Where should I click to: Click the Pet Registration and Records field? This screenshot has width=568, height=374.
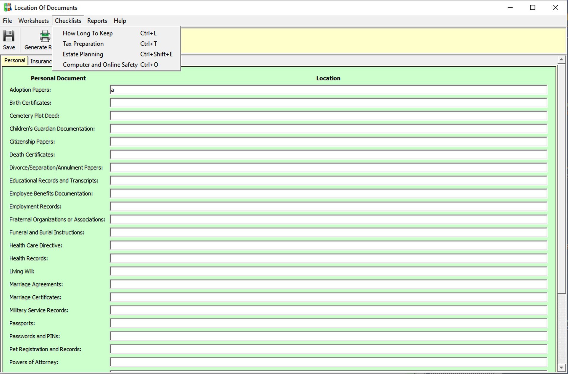[328, 349]
